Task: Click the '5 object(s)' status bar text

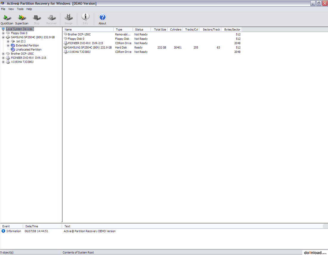Action: tap(7, 252)
